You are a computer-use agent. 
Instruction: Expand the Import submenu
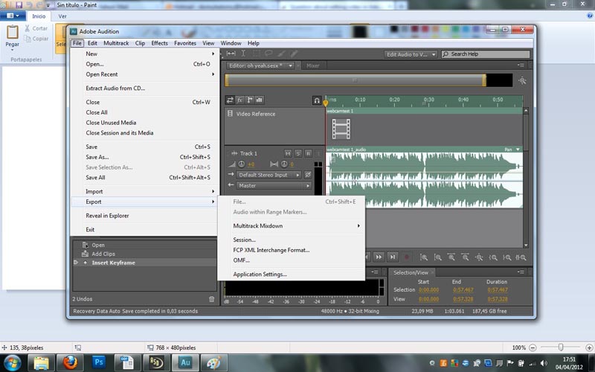pos(145,192)
